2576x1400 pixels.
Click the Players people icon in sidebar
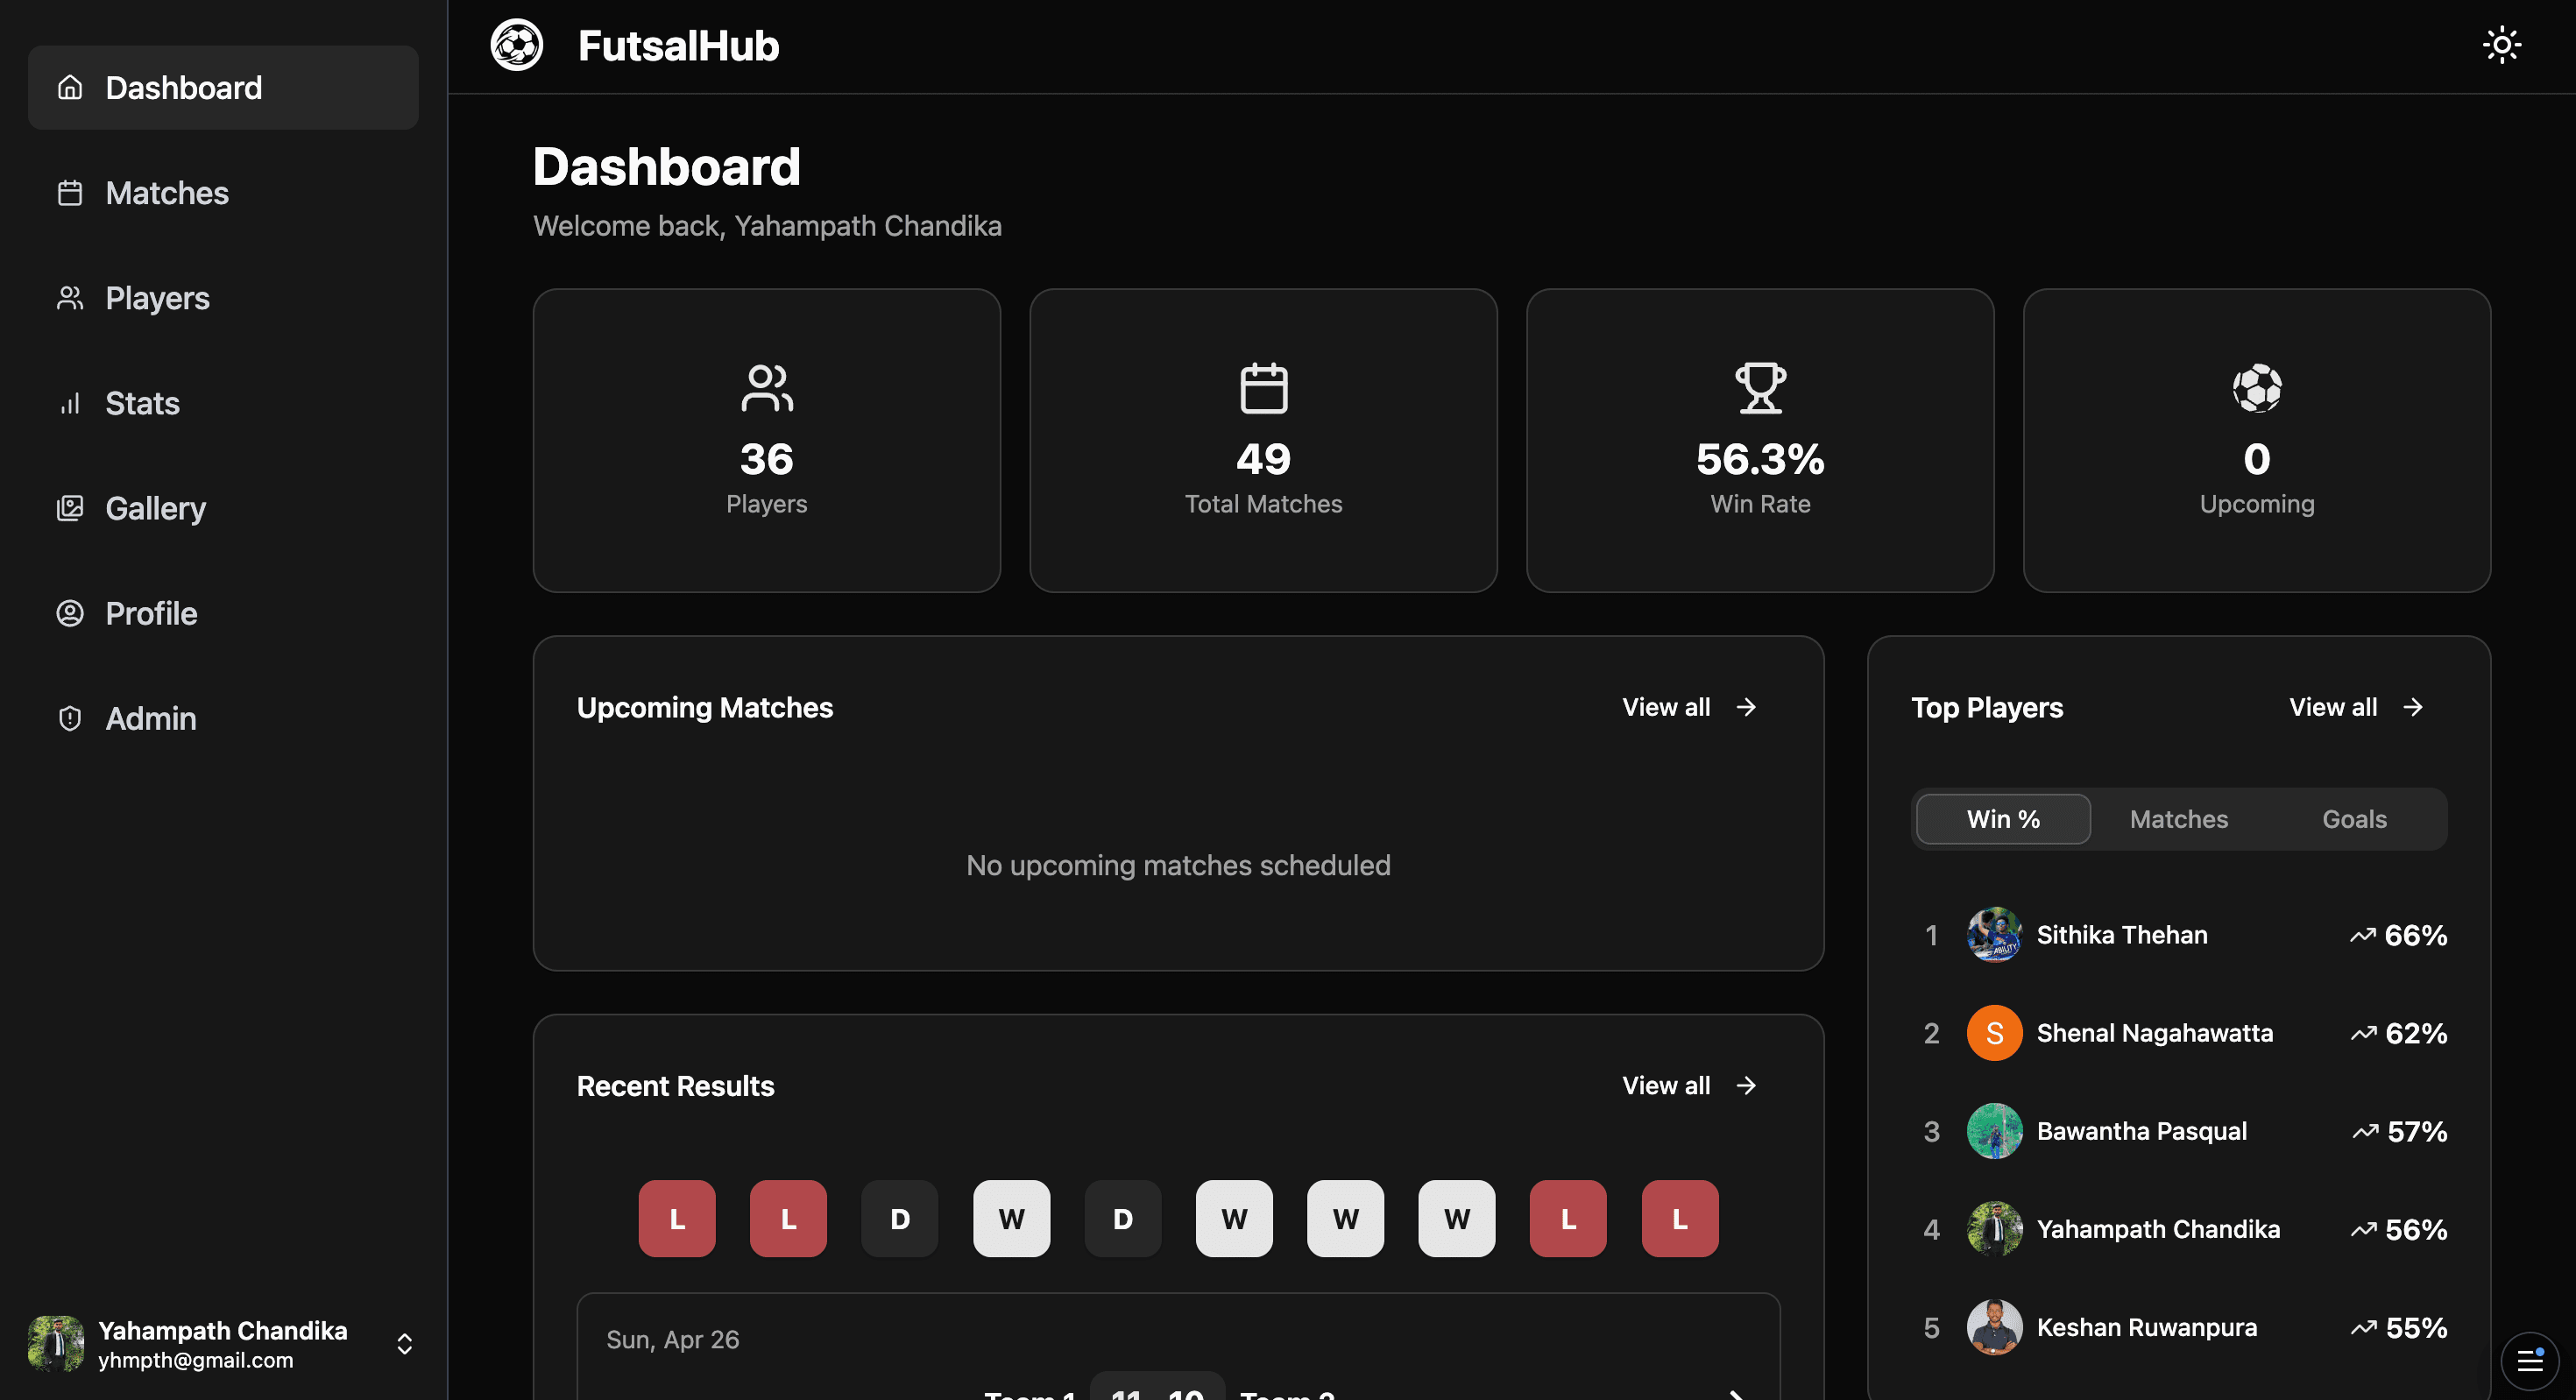pyautogui.click(x=70, y=297)
